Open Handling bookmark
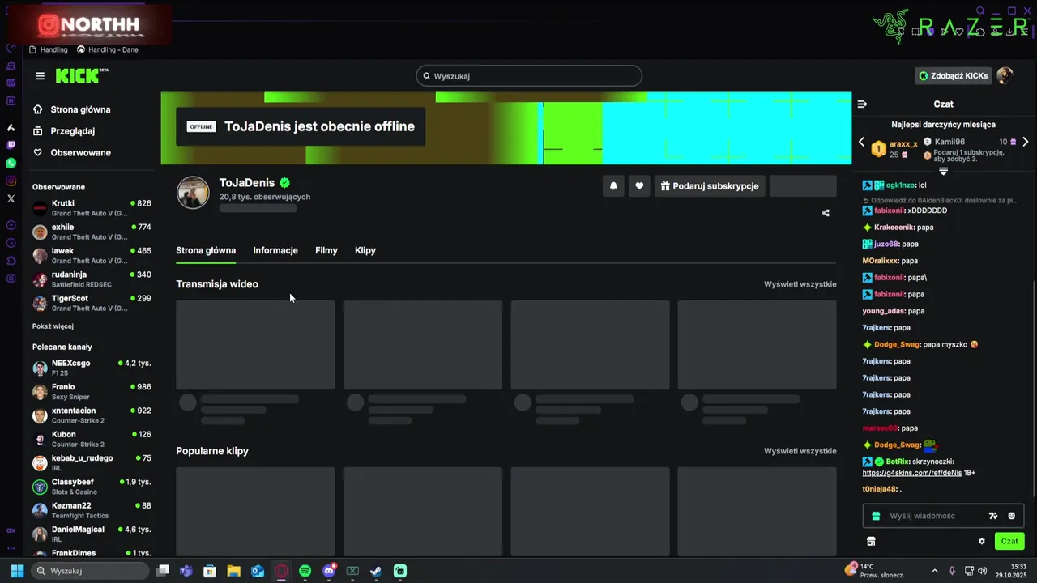 49,50
